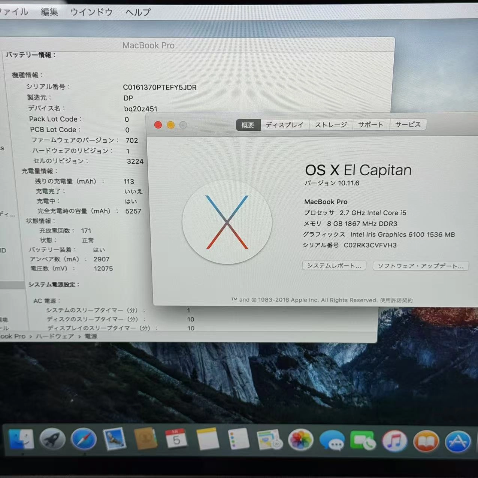Viewport: 478px width, 478px height.
Task: Click the システムレポート button
Action: coord(334,265)
